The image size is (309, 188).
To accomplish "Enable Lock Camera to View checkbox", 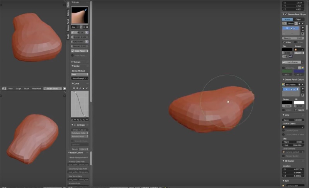I will 284,134.
